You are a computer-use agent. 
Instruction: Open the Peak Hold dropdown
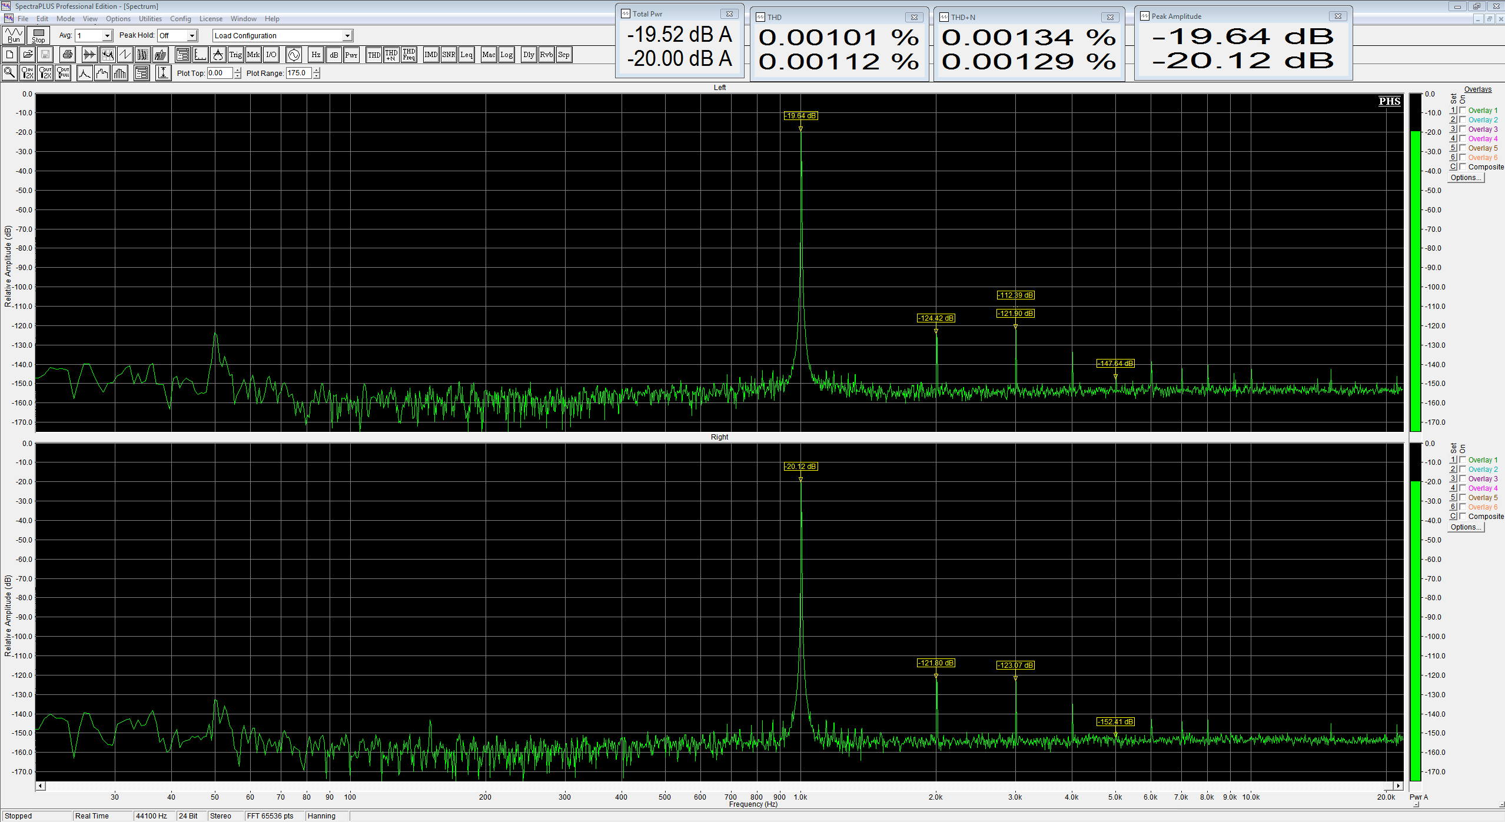point(192,36)
